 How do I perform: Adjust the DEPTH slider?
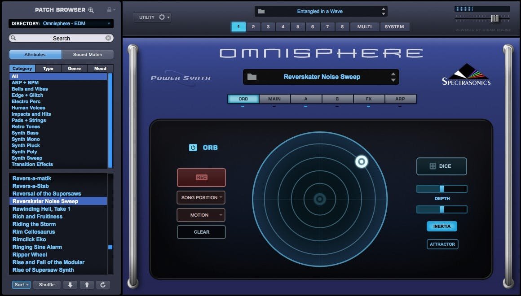442,188
